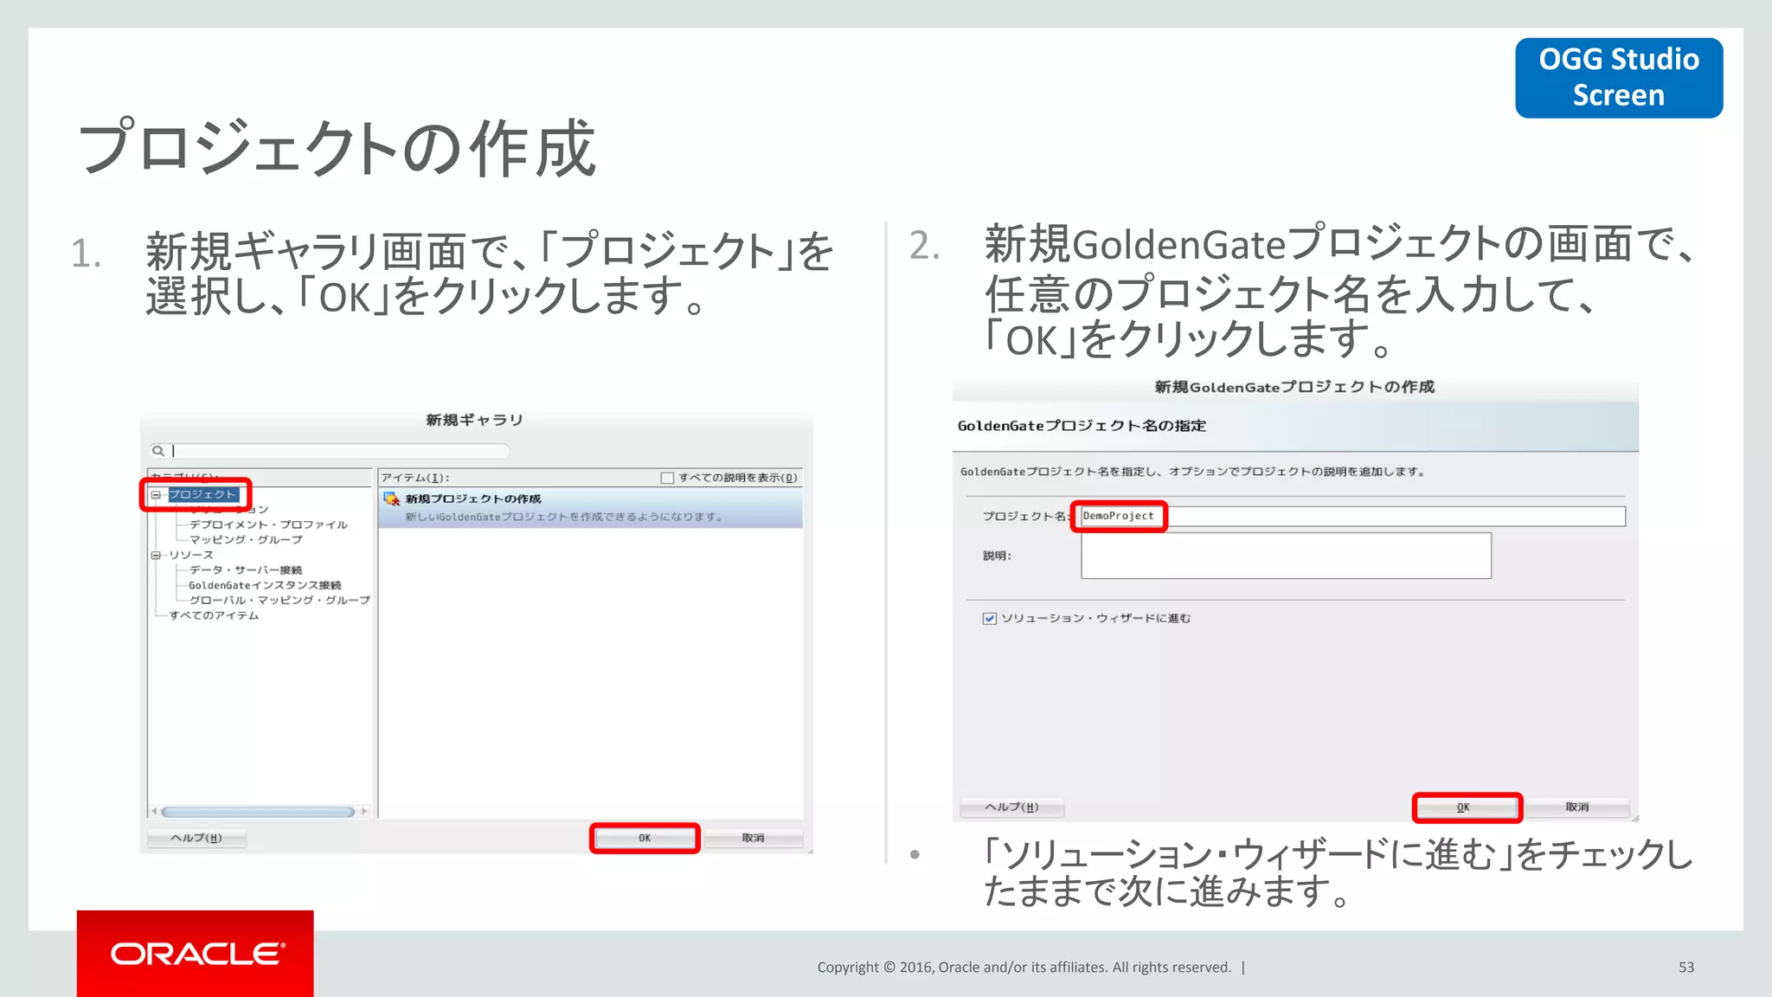This screenshot has height=997, width=1772.
Task: Click 取消 in the 新規ギャラリ dialog
Action: [753, 838]
